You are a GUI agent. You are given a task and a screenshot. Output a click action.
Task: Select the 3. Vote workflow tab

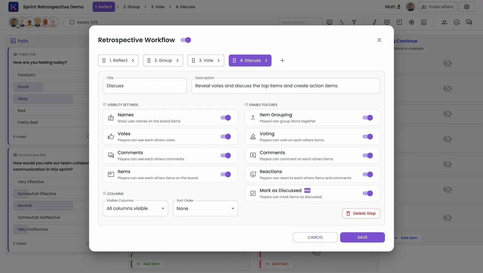(x=206, y=61)
